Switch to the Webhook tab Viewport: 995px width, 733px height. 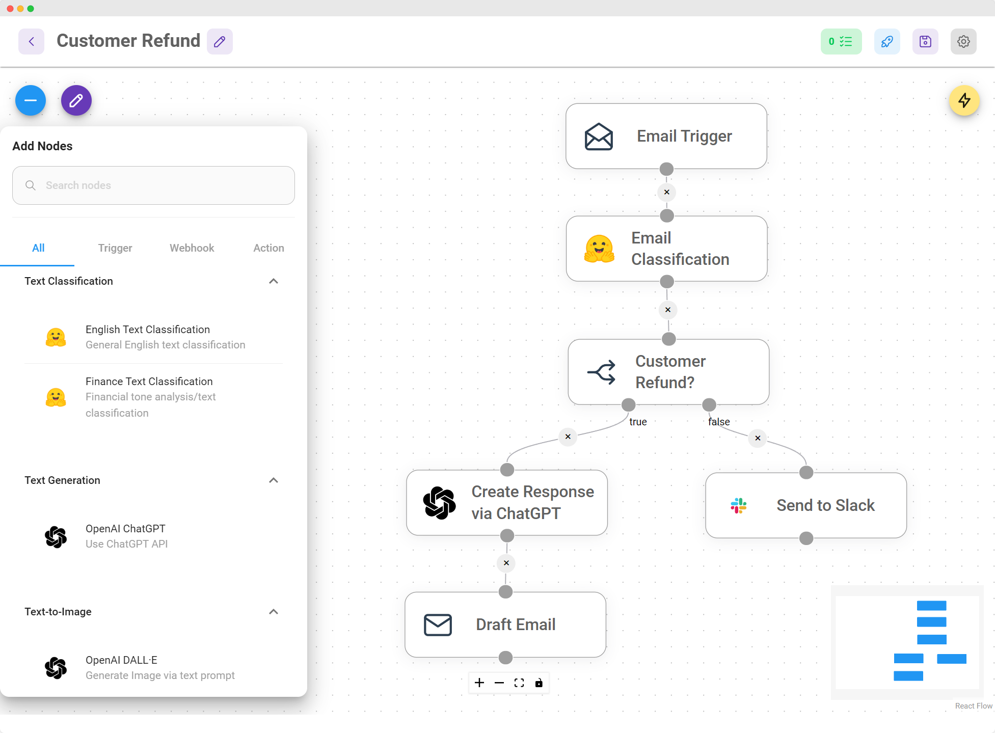point(192,248)
